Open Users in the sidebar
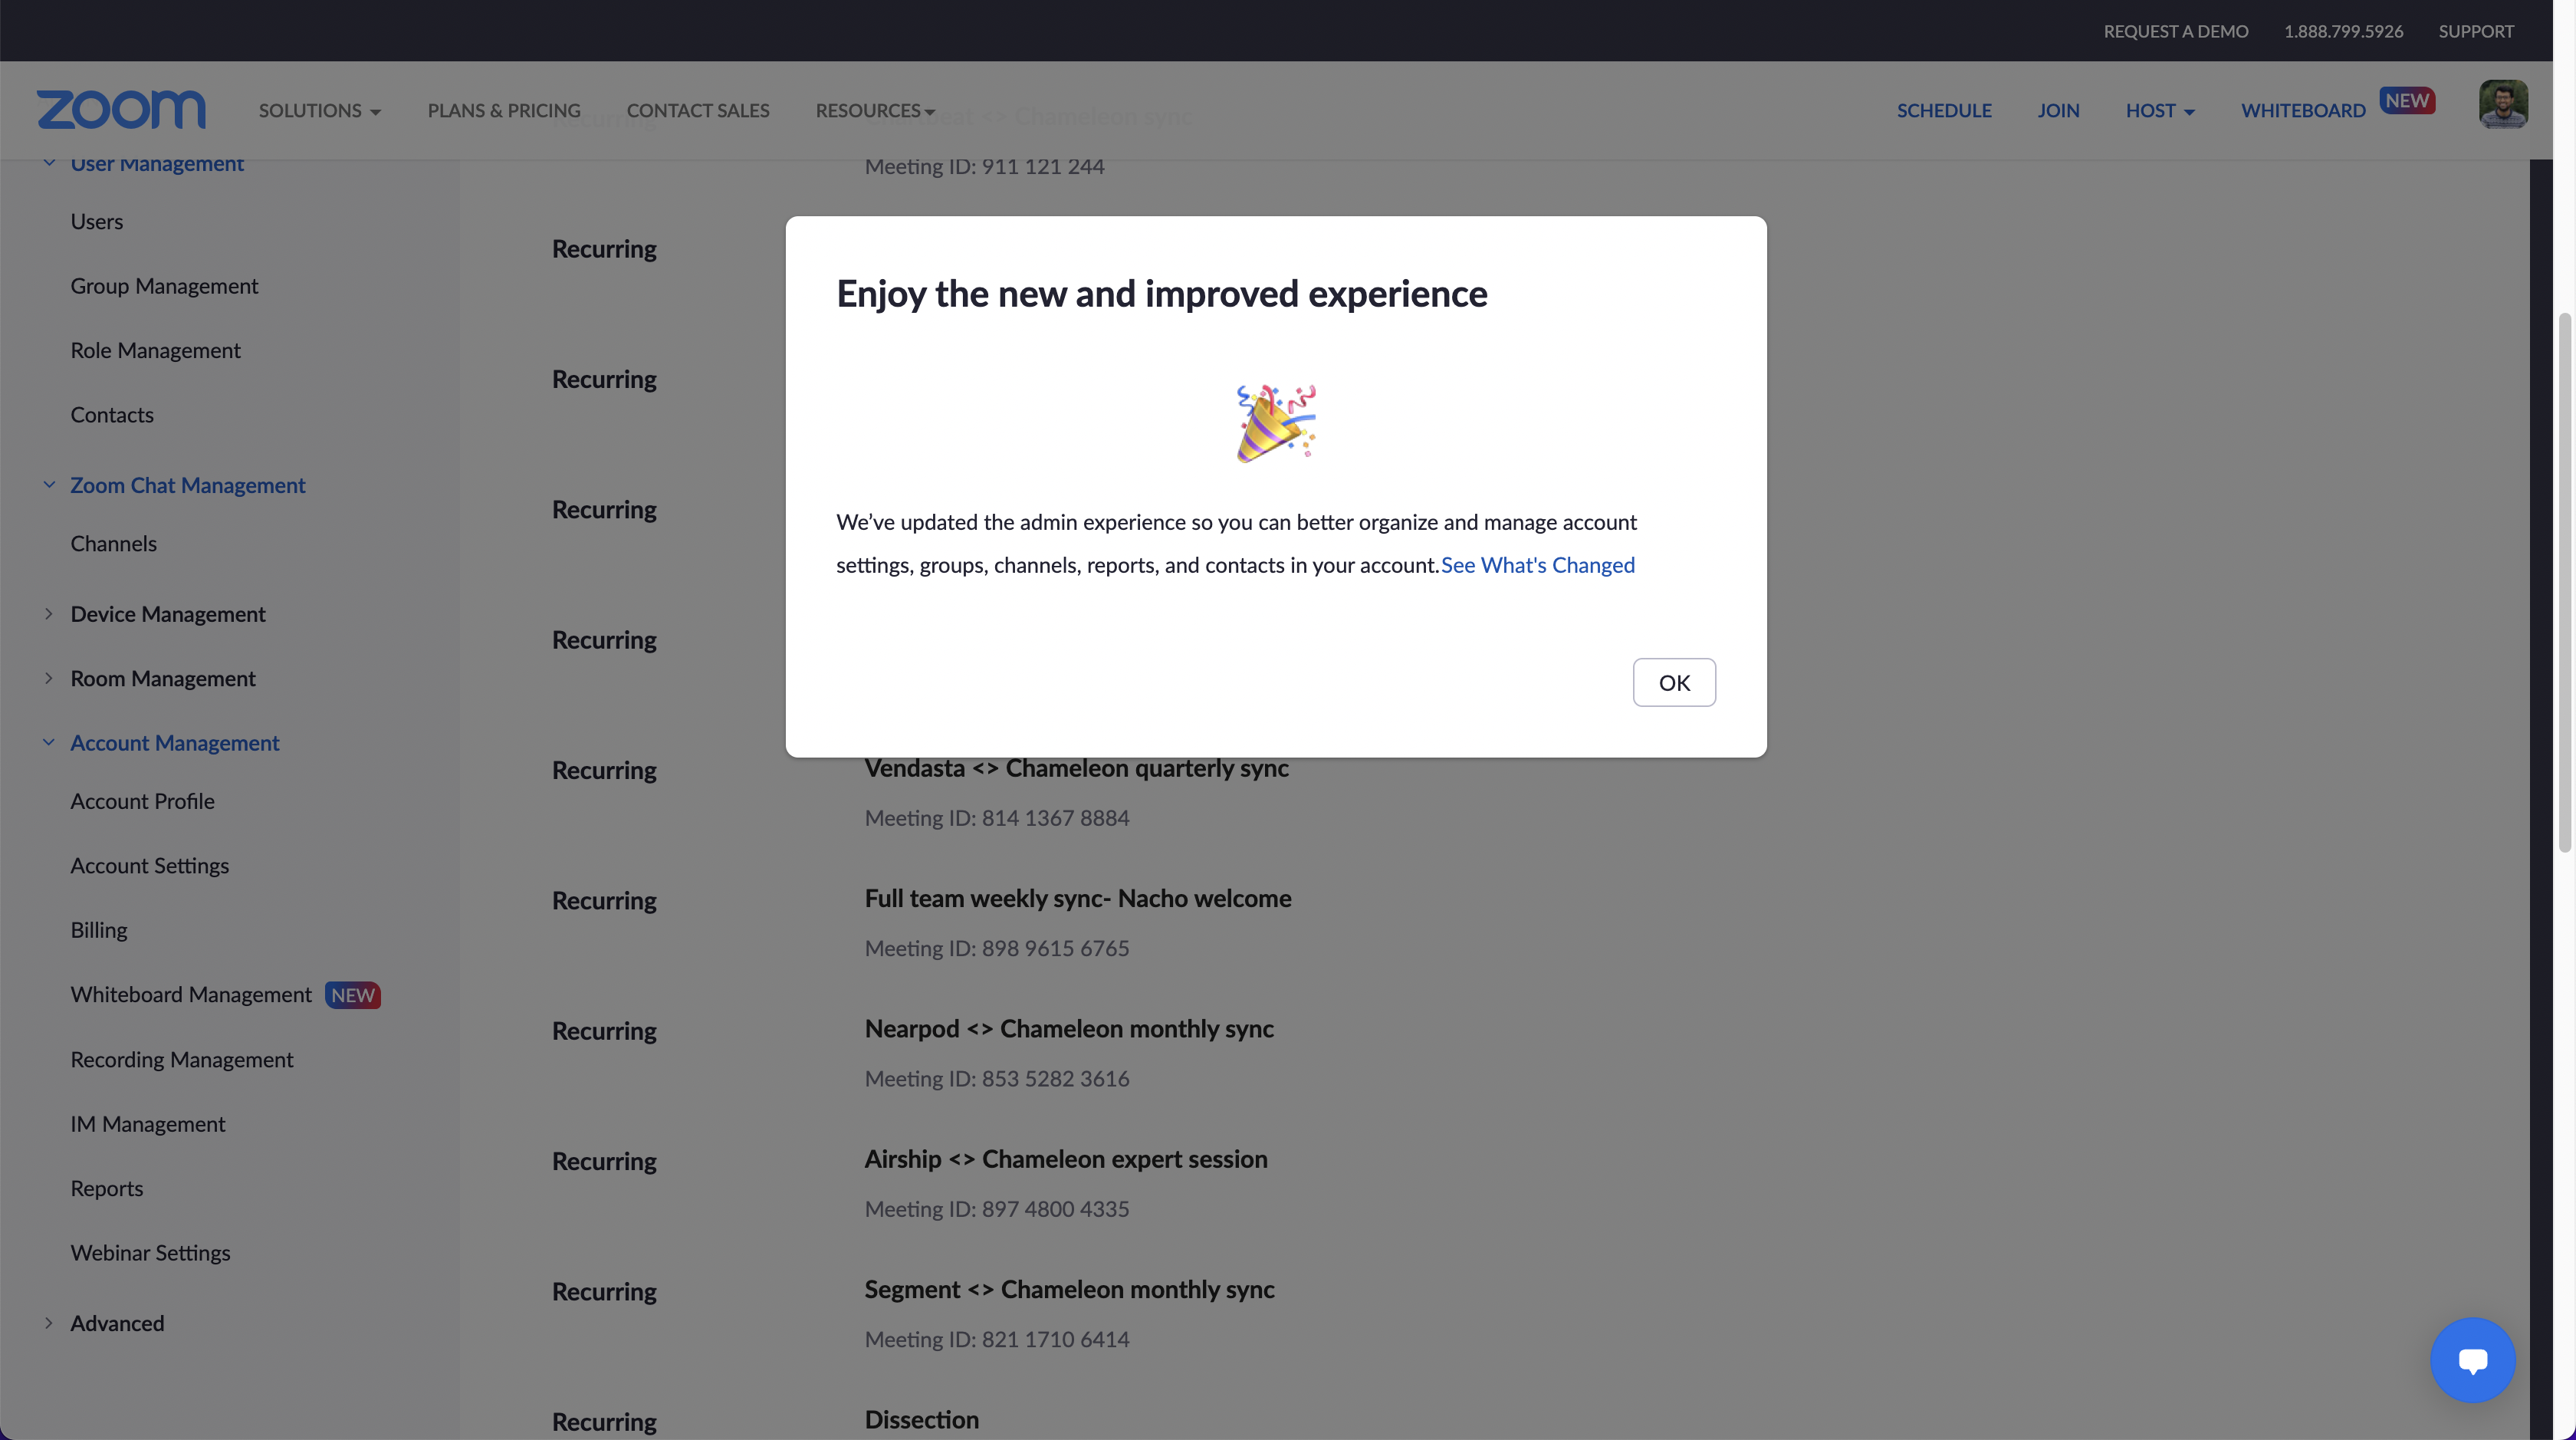The height and width of the screenshot is (1440, 2576). point(97,221)
